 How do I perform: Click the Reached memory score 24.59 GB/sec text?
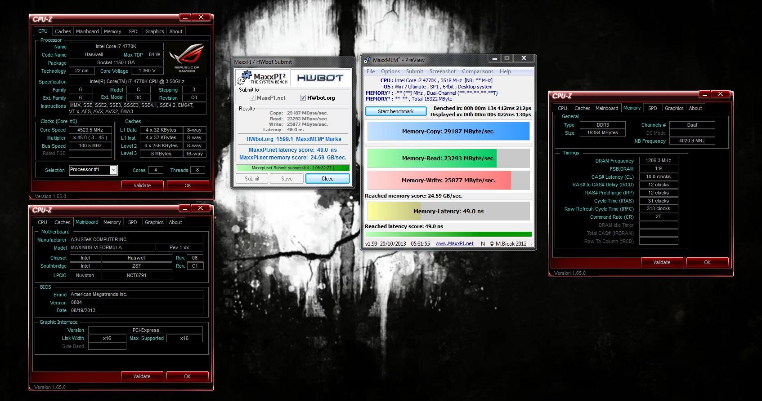[x=413, y=196]
